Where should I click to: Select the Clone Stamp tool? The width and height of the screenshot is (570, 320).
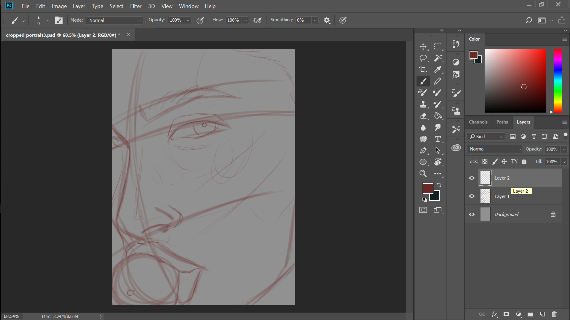click(423, 104)
